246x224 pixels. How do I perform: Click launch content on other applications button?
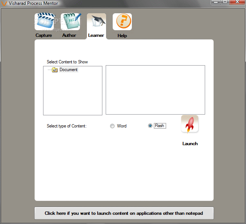pos(124,213)
